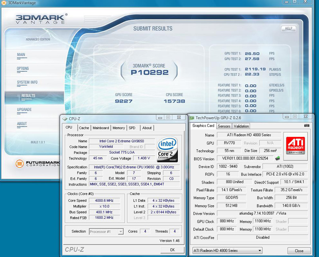Select the SPD tab in CPU-Z
This screenshot has height=257, width=319.
[x=132, y=128]
